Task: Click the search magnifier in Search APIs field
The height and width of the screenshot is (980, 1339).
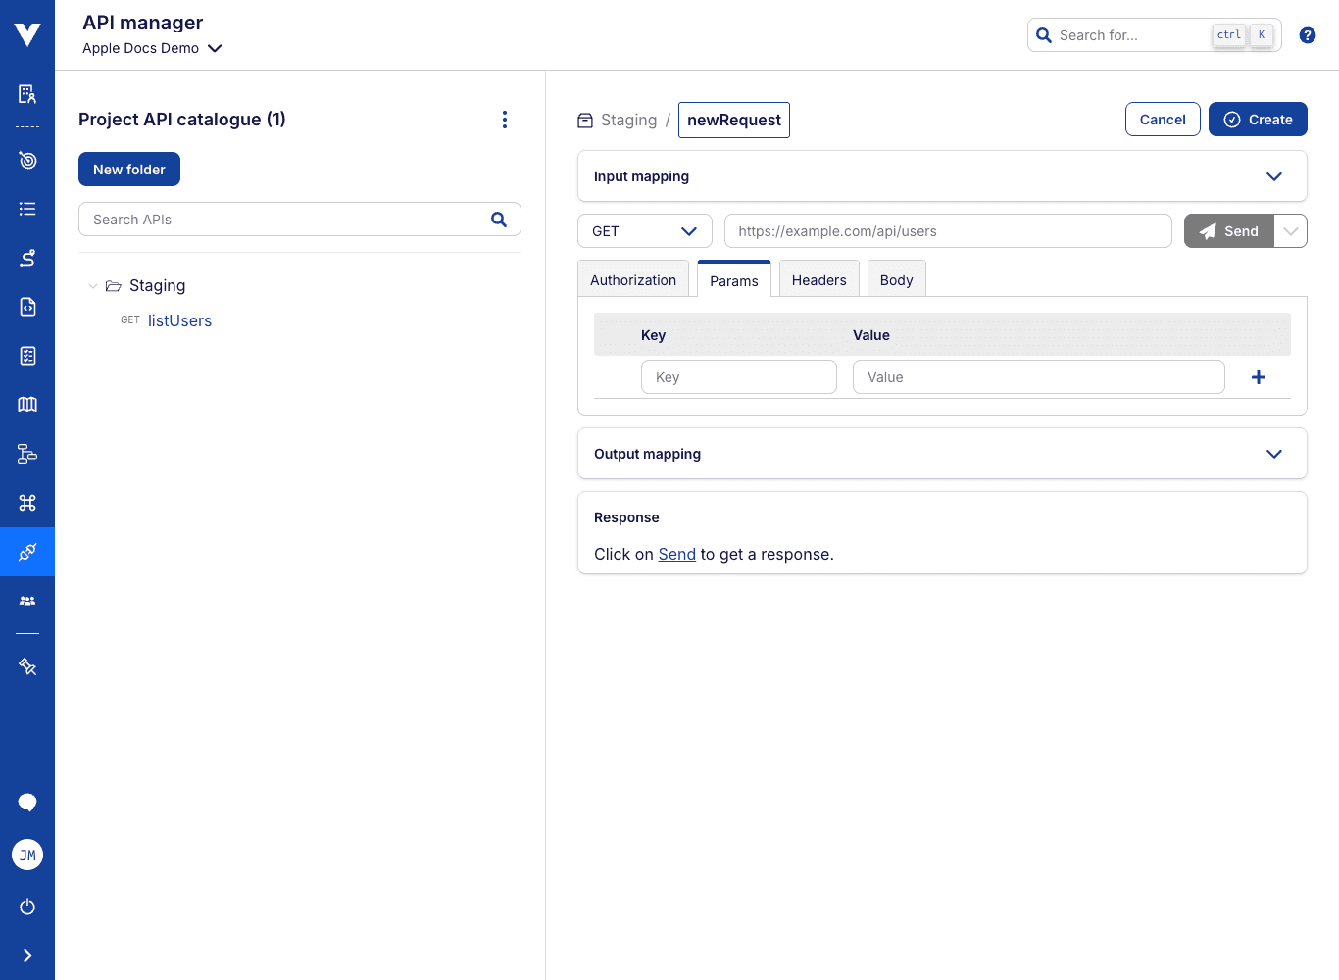Action: pos(499,219)
